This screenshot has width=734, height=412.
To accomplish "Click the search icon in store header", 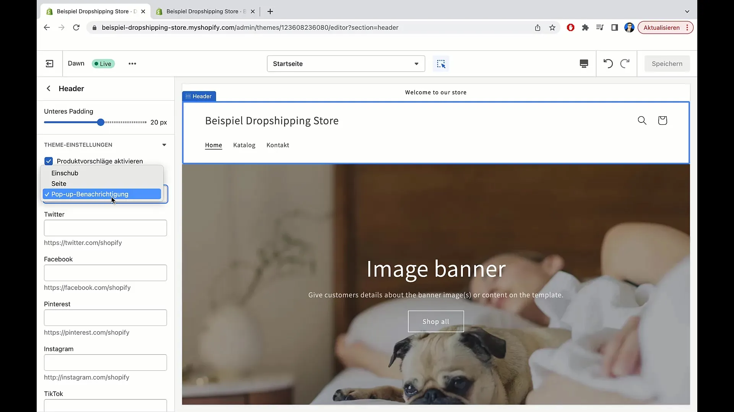I will (x=642, y=120).
